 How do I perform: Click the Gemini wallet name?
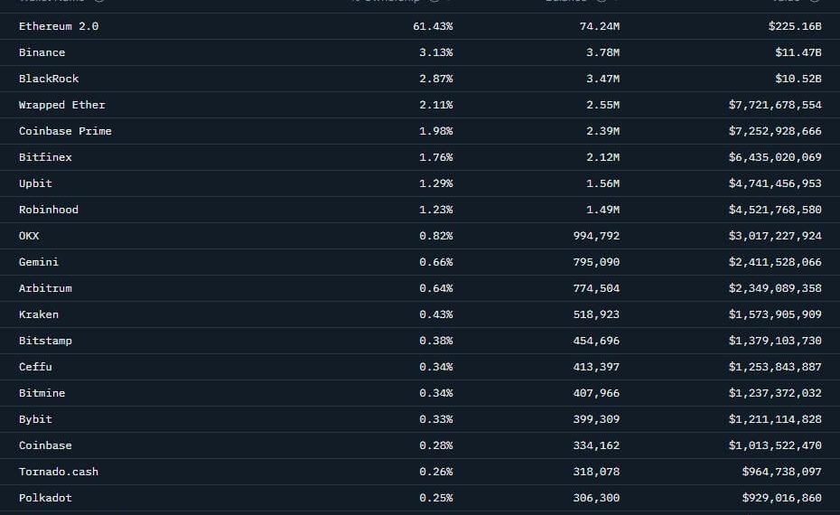click(39, 262)
